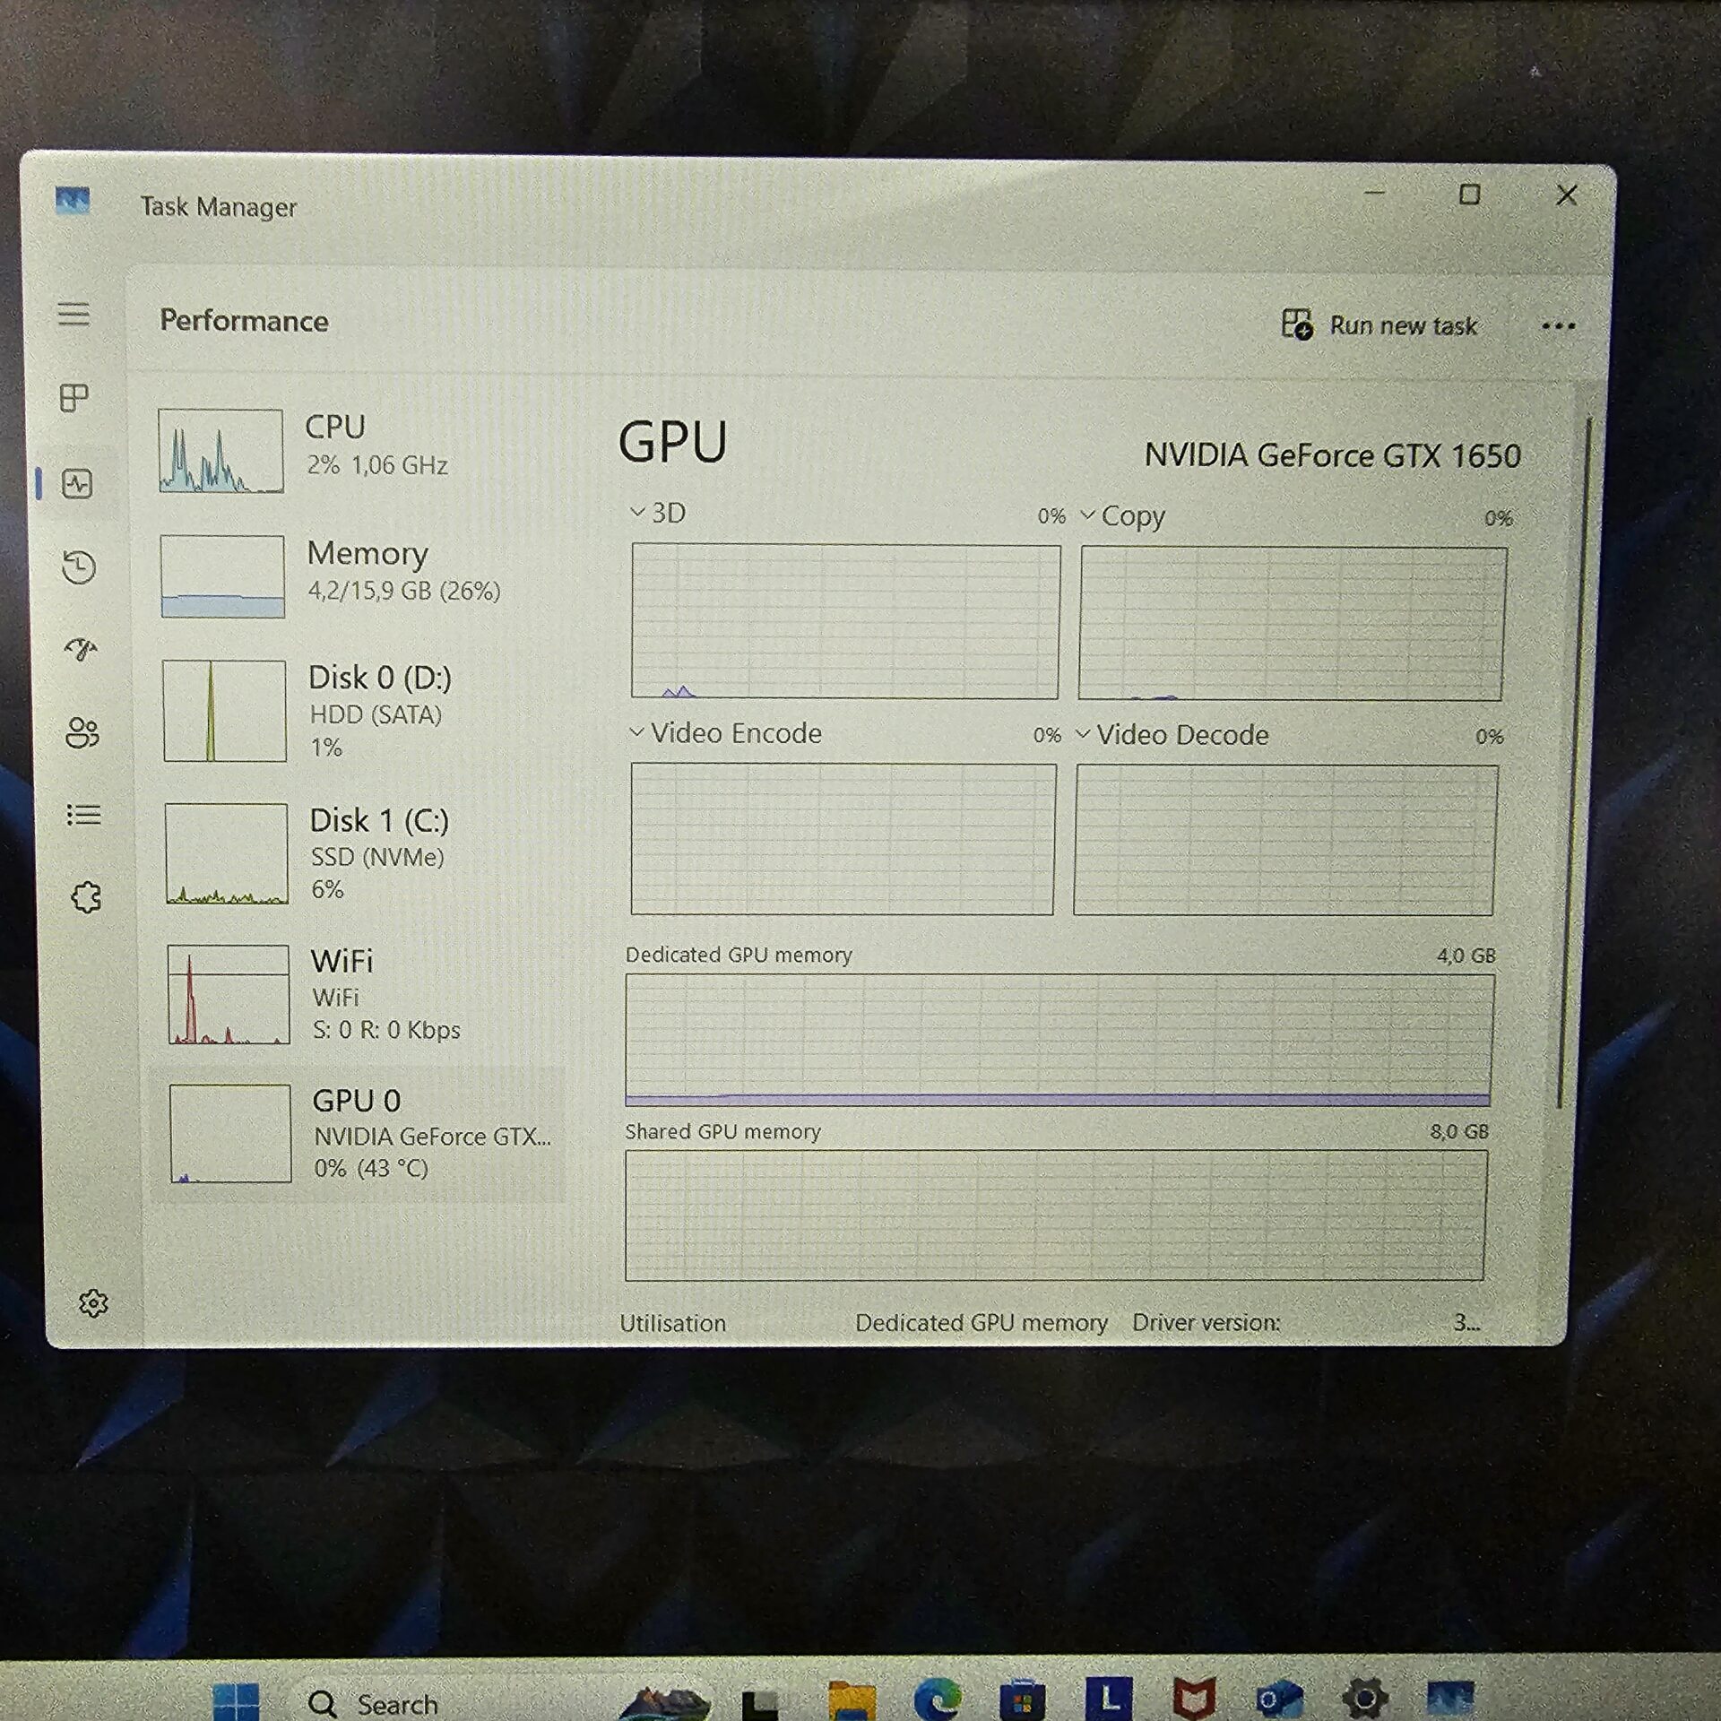Click the CPU mini graph thumbnail
The width and height of the screenshot is (1721, 1721).
click(x=221, y=451)
